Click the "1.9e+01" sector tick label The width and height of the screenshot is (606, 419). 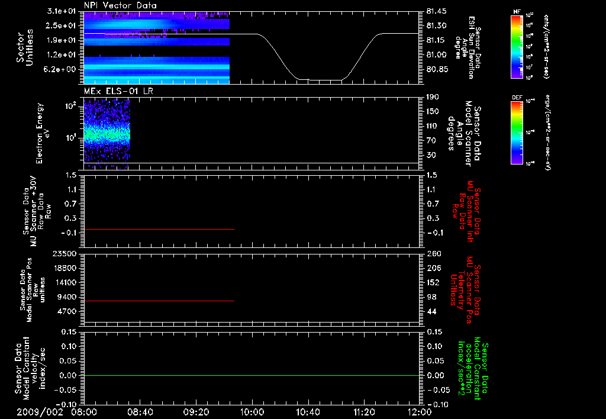[62, 40]
